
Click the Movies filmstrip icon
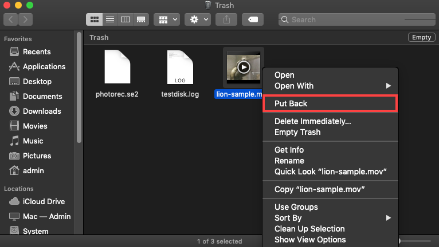pos(14,126)
